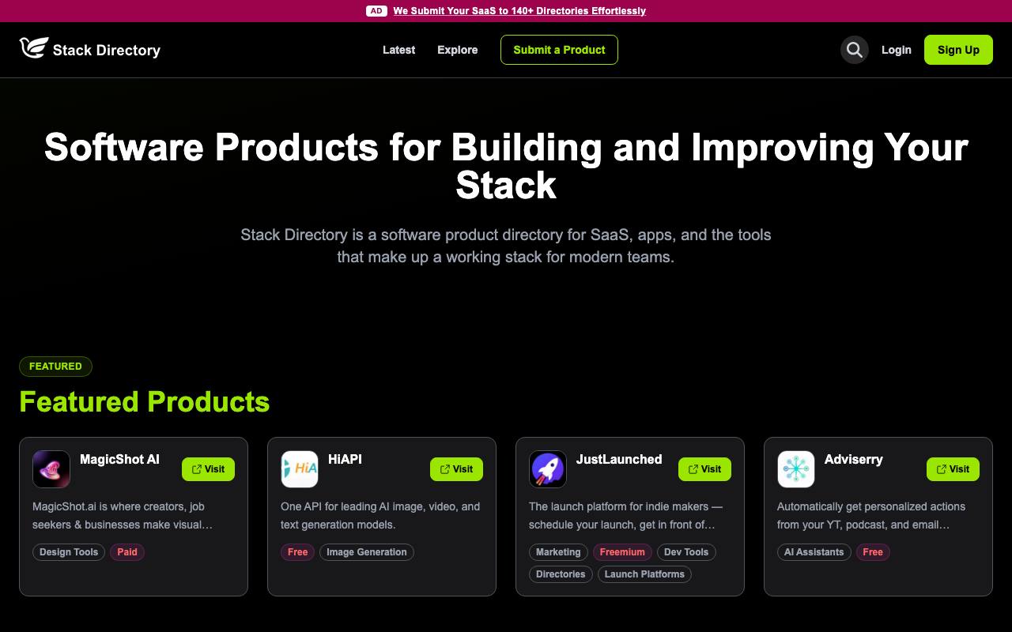
Task: Click the AD badge in top banner
Action: (376, 11)
